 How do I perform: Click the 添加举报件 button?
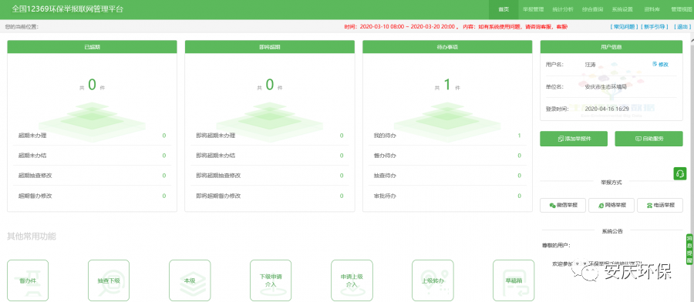click(574, 139)
